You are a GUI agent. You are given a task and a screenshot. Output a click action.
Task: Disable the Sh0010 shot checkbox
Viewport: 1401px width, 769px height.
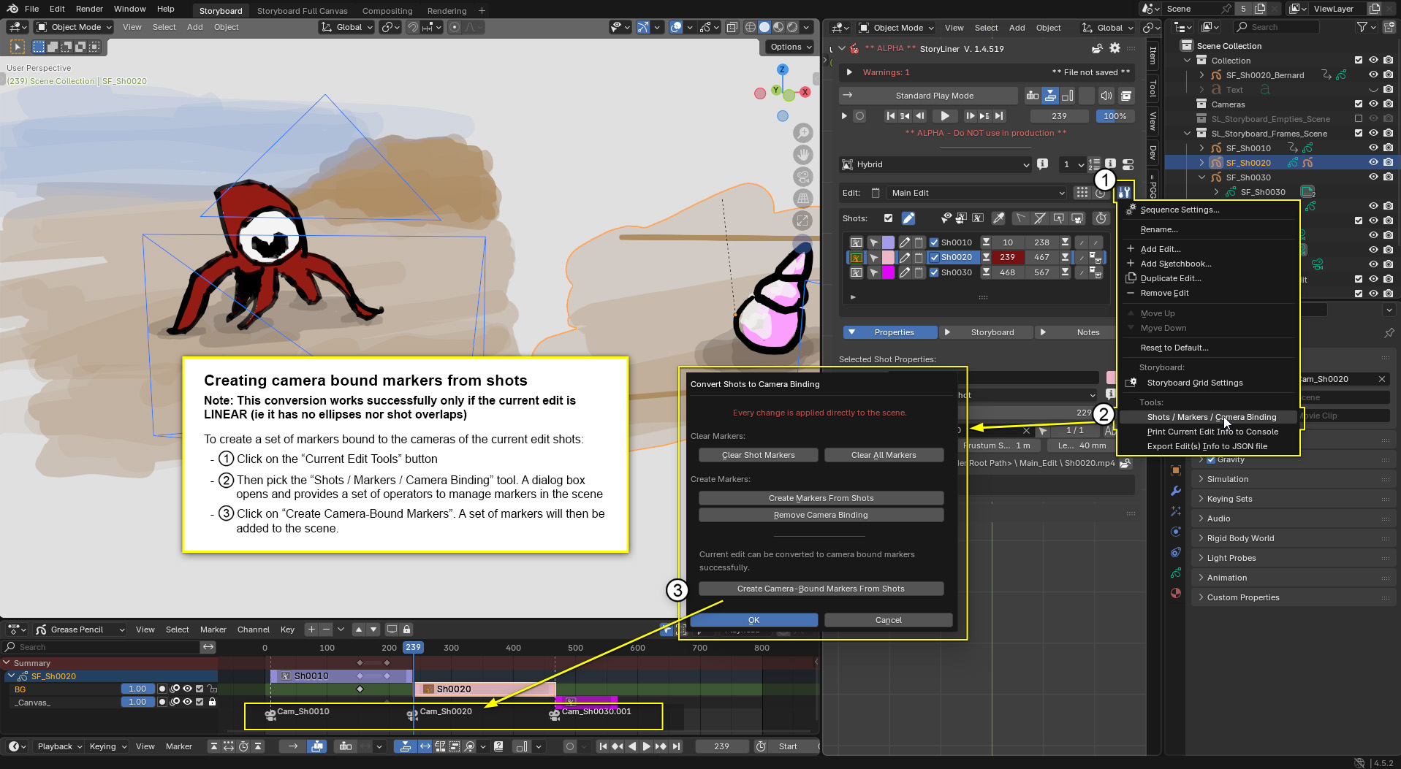tap(934, 242)
